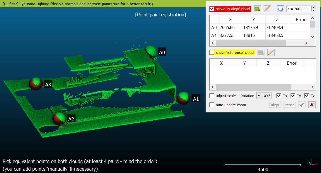Click the pencil icon beside 'reference' cloud
Viewport: 321px width, 173px height.
271,52
